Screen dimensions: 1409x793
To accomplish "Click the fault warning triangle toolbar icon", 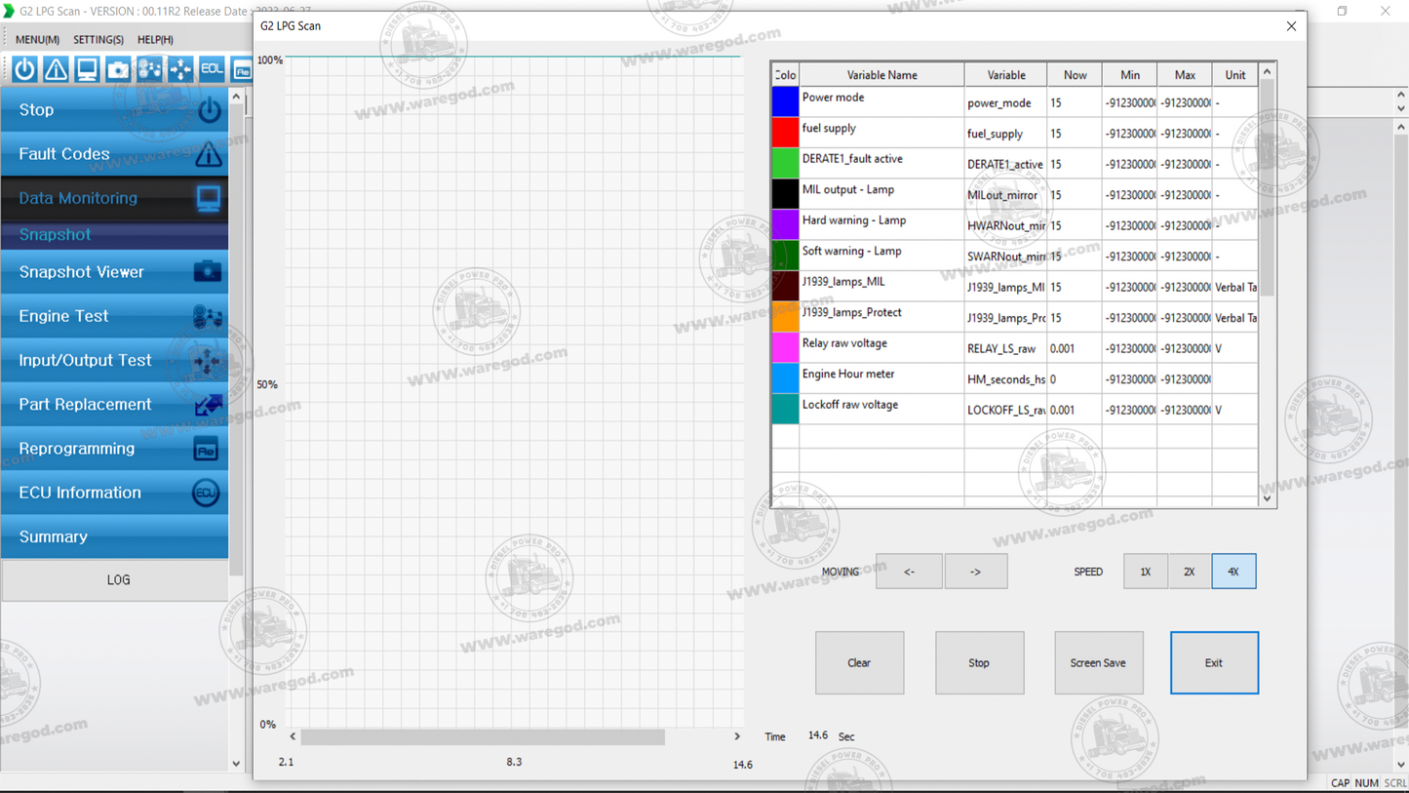I will click(56, 69).
